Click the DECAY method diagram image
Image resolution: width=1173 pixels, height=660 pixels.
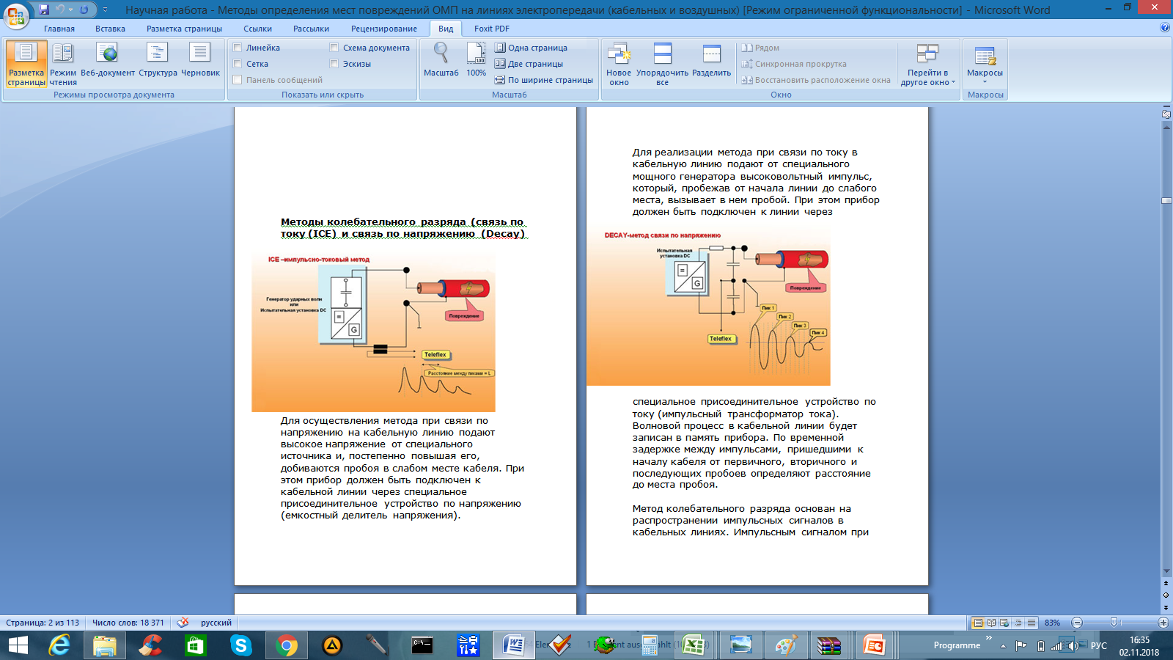708,307
